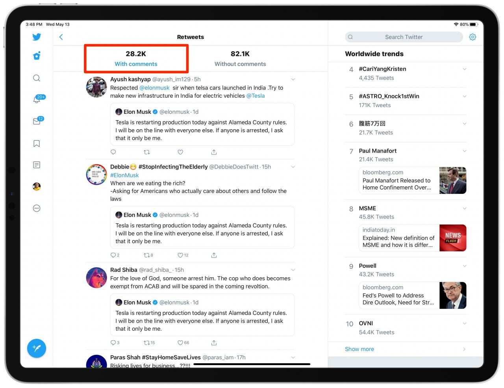Share Debbie's tweet
This screenshot has height=388, width=504.
214,255
